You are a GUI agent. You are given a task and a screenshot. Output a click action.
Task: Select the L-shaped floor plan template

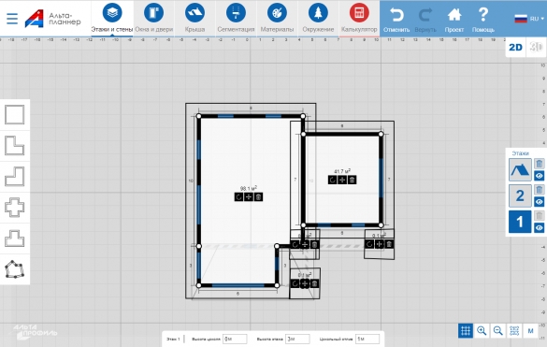14,146
